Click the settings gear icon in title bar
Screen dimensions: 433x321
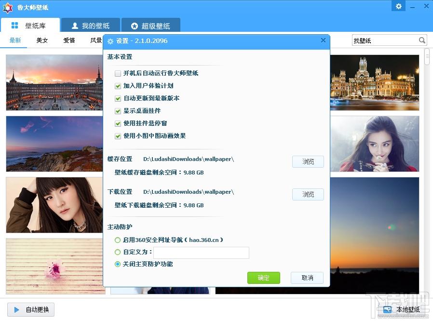398,6
